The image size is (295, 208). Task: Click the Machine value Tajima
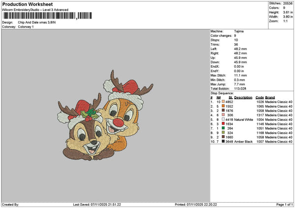(239, 31)
